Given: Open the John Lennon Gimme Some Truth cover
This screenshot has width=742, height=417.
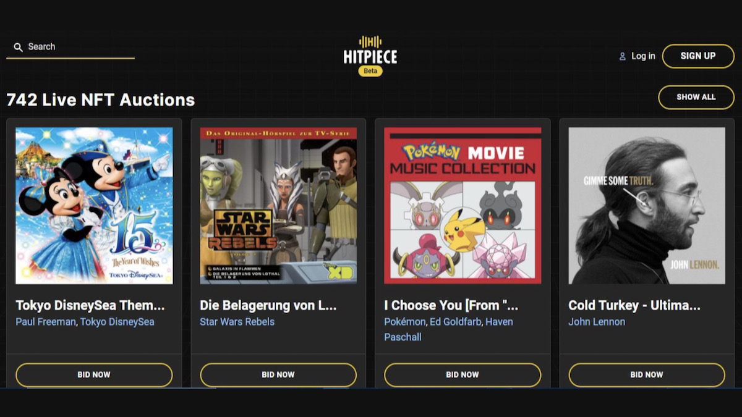Looking at the screenshot, I should [x=647, y=206].
